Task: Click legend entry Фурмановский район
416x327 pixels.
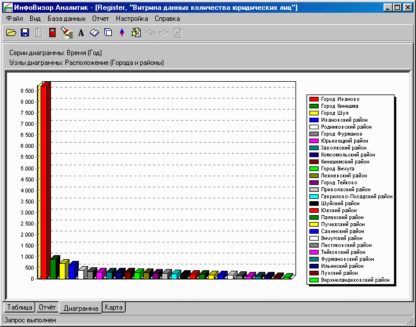Action: click(347, 259)
